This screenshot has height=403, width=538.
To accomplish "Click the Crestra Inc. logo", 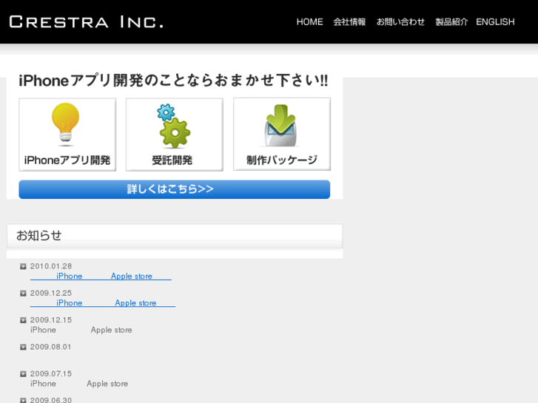I will pos(86,22).
